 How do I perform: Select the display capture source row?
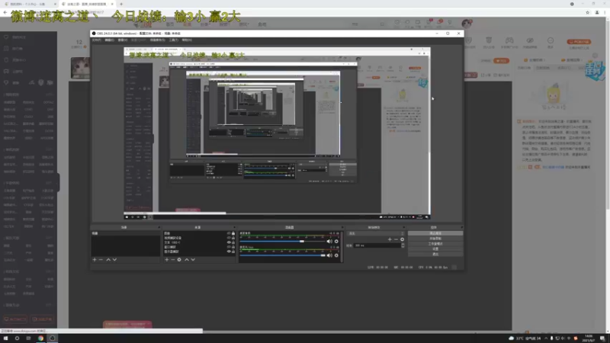coord(199,252)
